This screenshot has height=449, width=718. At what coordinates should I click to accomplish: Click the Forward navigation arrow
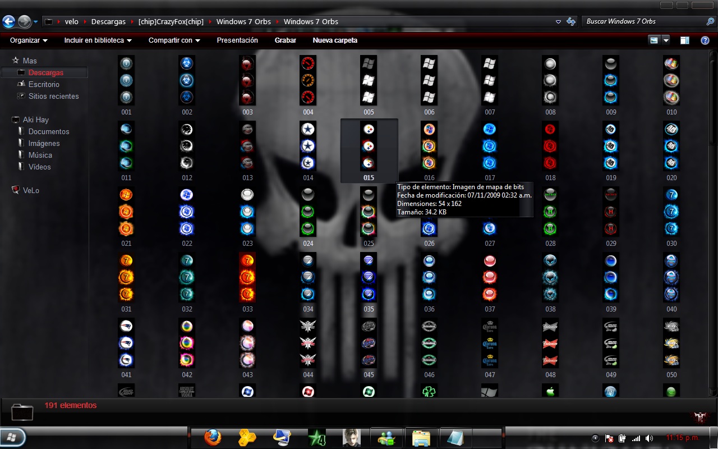tap(24, 22)
